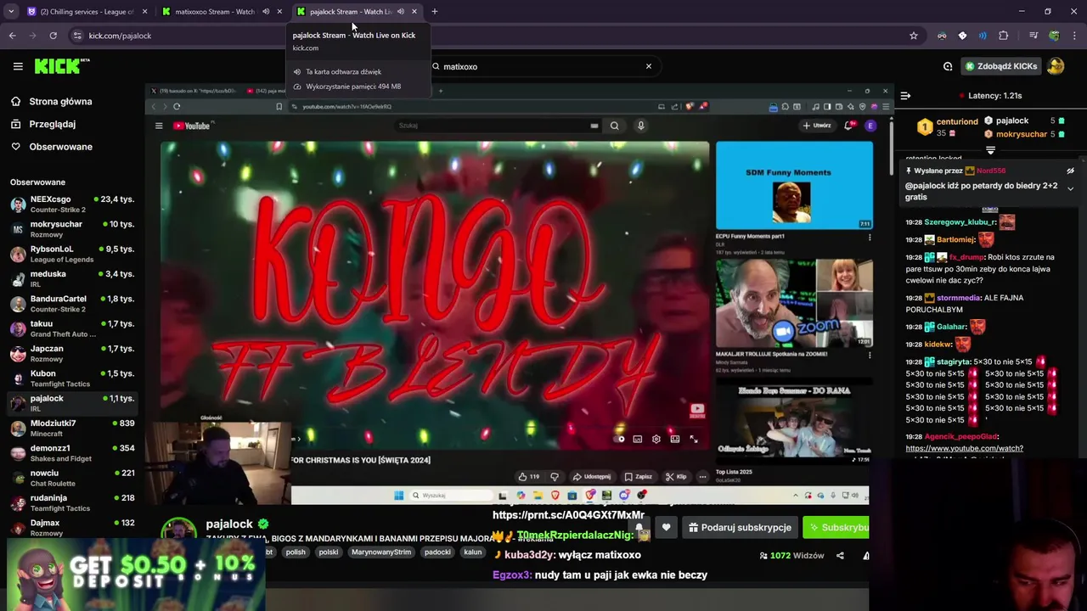Open Obserwowane in the sidebar
Viewport: 1087px width, 611px height.
pos(60,147)
